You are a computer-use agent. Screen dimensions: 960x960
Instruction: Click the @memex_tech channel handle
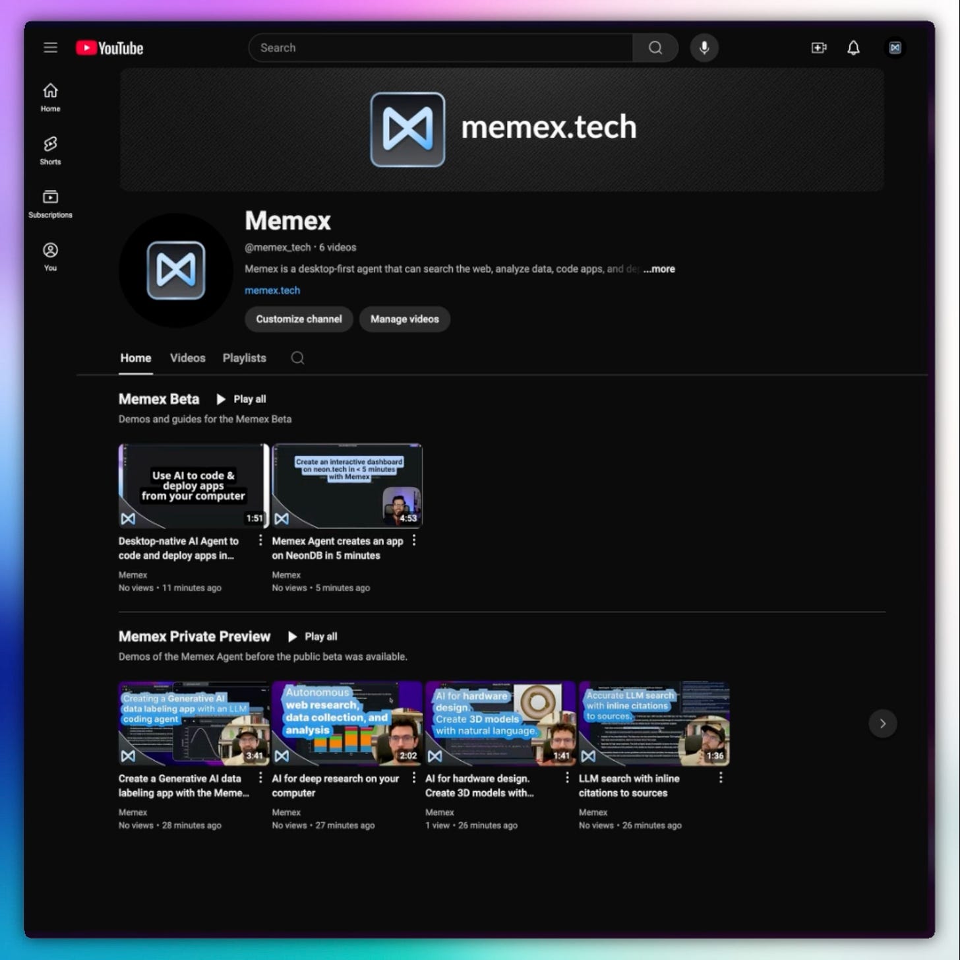(x=278, y=247)
